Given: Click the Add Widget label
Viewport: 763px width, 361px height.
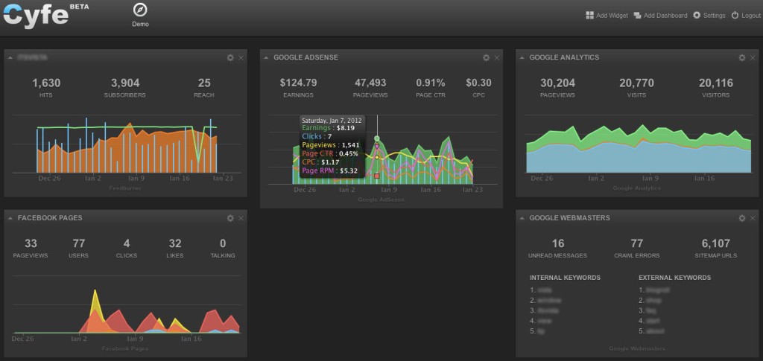Looking at the screenshot, I should pyautogui.click(x=612, y=16).
